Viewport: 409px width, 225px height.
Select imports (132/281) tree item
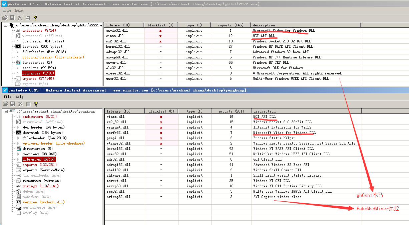40,165
